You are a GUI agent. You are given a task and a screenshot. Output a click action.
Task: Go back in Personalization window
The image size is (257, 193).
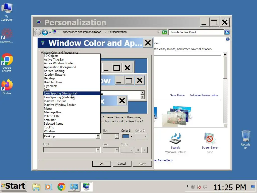(x=38, y=32)
